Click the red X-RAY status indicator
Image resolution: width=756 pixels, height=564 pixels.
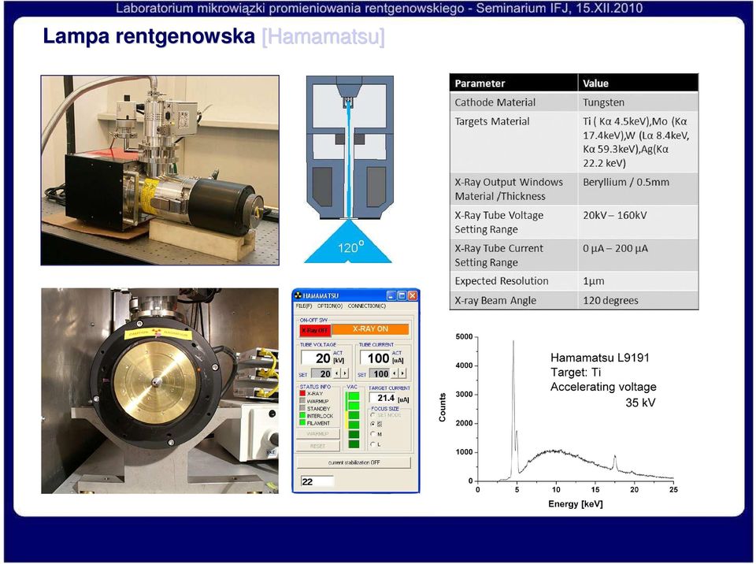[302, 394]
